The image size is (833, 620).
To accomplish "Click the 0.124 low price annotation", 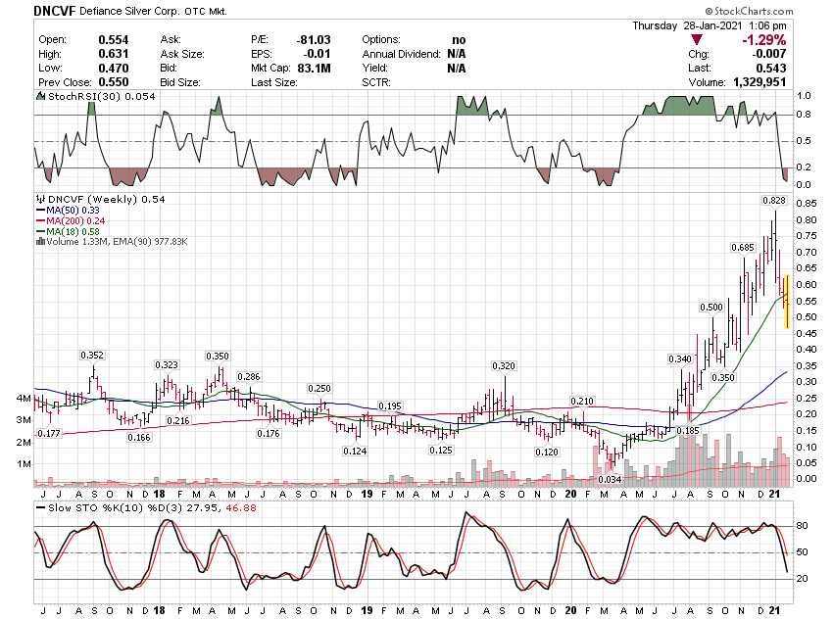I will point(355,452).
